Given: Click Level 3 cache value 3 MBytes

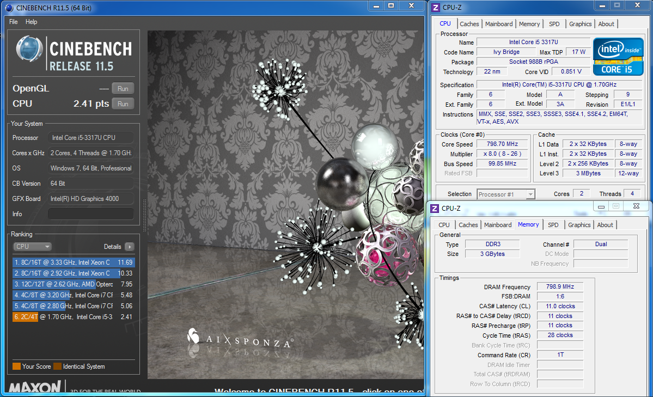Looking at the screenshot, I should coord(588,173).
